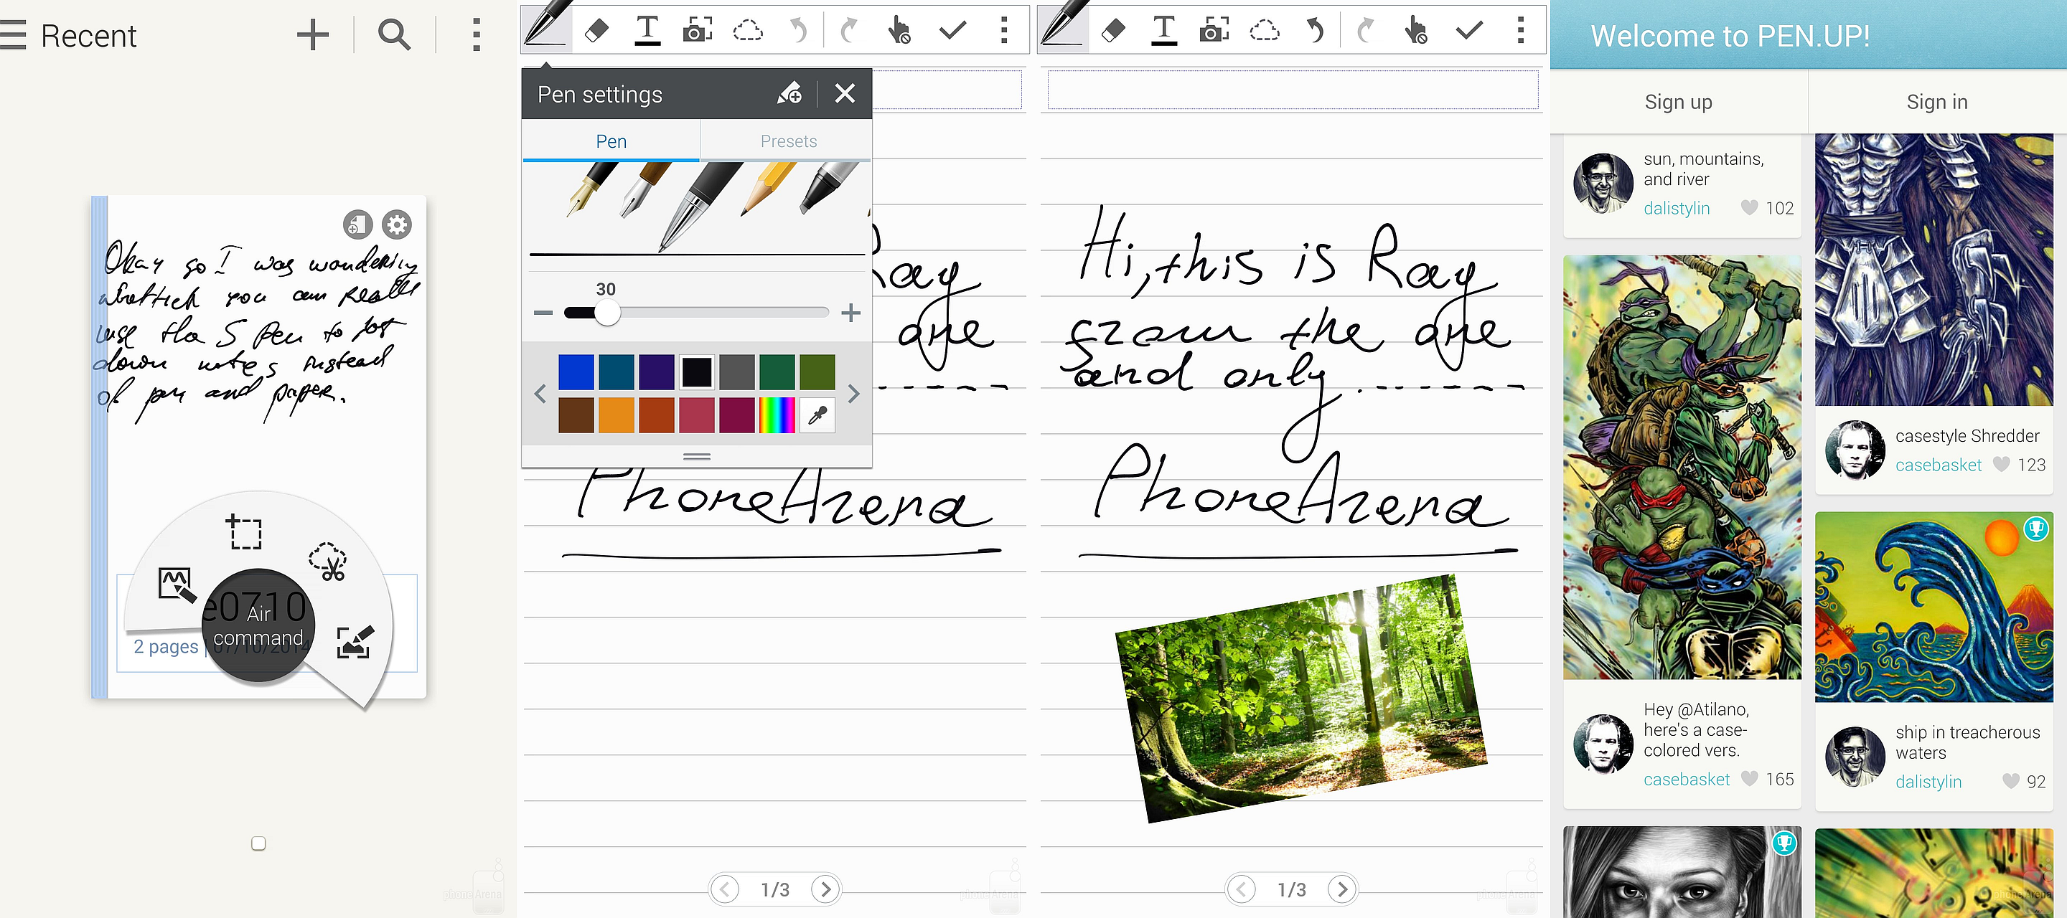This screenshot has width=2067, height=918.
Task: Select the eraser in right note toolbar
Action: pos(1113,30)
